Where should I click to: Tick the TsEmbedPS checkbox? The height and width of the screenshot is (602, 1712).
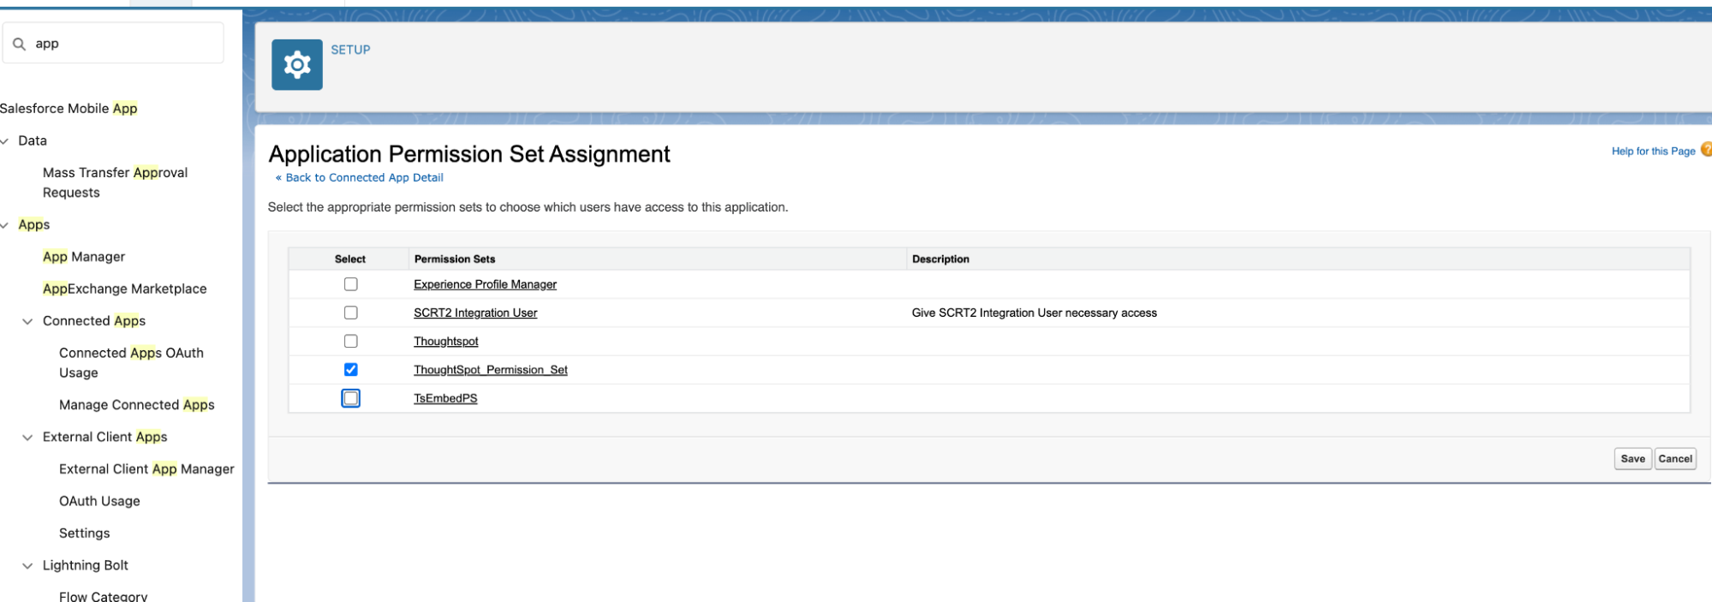tap(350, 398)
